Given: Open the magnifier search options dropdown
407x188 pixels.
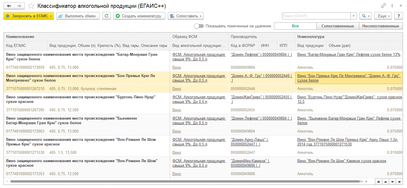Looking at the screenshot, I should (x=366, y=16).
